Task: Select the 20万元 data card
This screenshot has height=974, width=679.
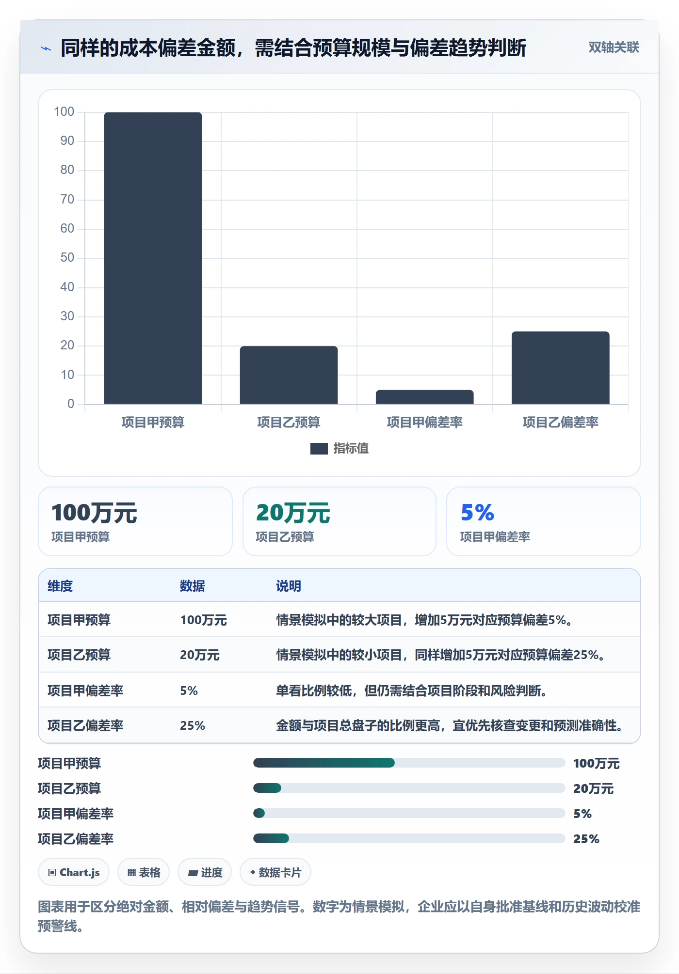Action: pyautogui.click(x=339, y=521)
